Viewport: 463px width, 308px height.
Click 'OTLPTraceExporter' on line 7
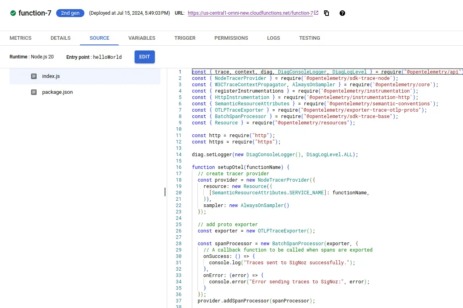pos(239,110)
